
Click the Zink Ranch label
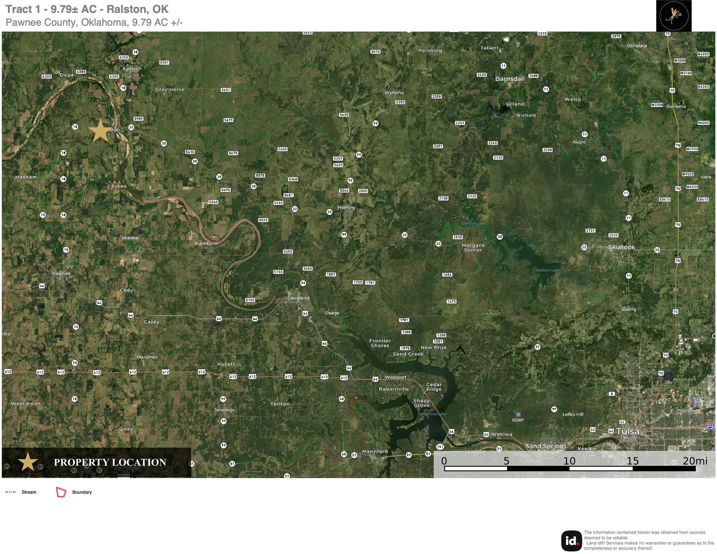click(x=491, y=314)
